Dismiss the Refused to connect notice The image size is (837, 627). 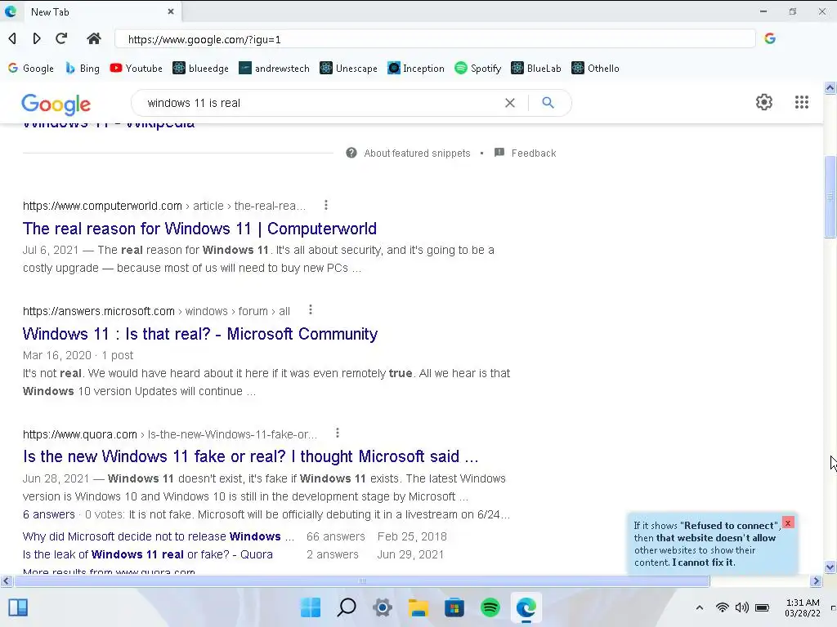[788, 522]
